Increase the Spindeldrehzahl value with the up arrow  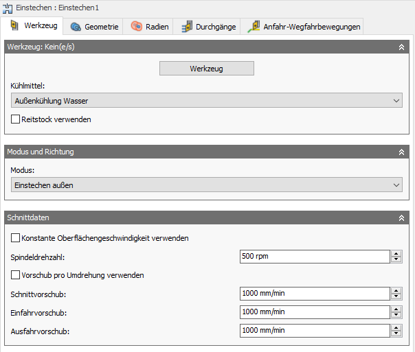(x=396, y=254)
